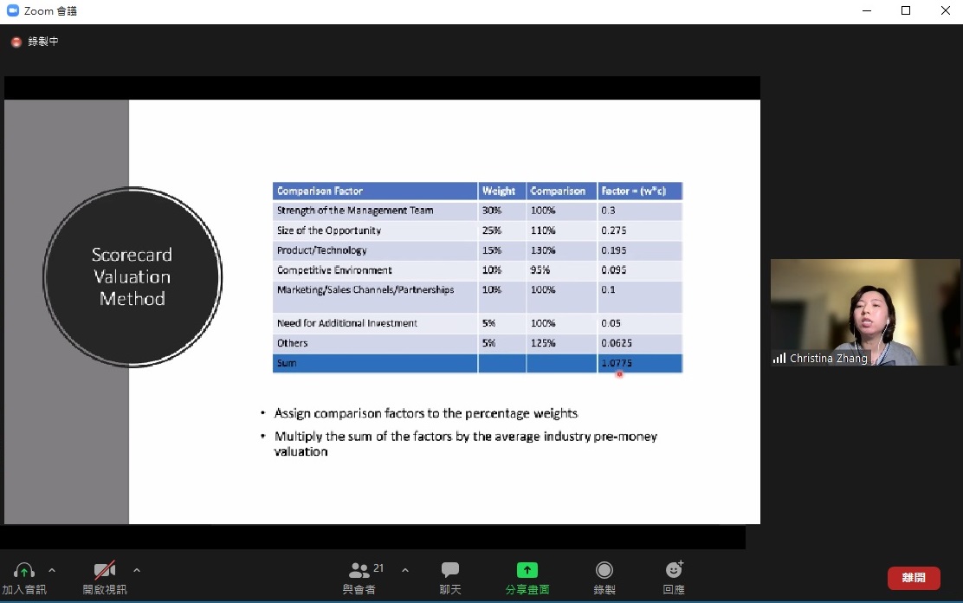Expand audio options chevron arrow
The width and height of the screenshot is (963, 603).
(x=52, y=570)
